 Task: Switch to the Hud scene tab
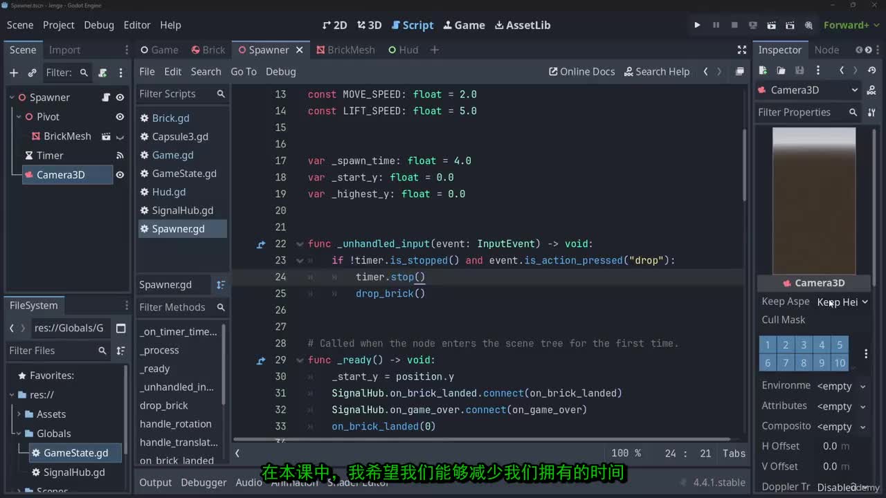click(403, 50)
